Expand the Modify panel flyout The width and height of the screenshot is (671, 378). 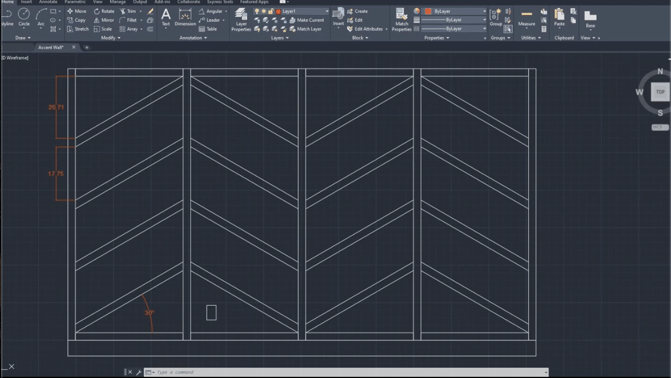(x=111, y=38)
